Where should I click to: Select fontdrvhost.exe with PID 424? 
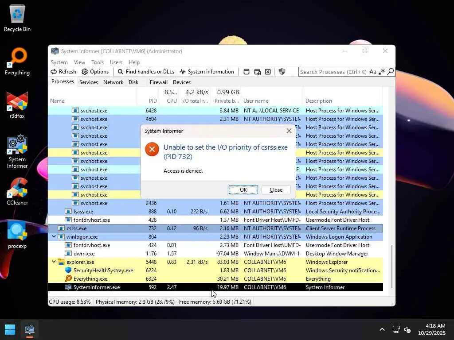pos(215,245)
